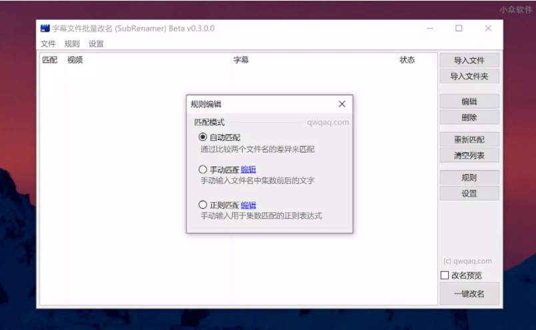
Task: Click the 匹配 column header
Action: 50,60
